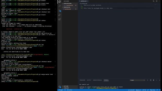Click the test branch indicator in status bar
The height and width of the screenshot is (91, 162).
pos(61,90)
